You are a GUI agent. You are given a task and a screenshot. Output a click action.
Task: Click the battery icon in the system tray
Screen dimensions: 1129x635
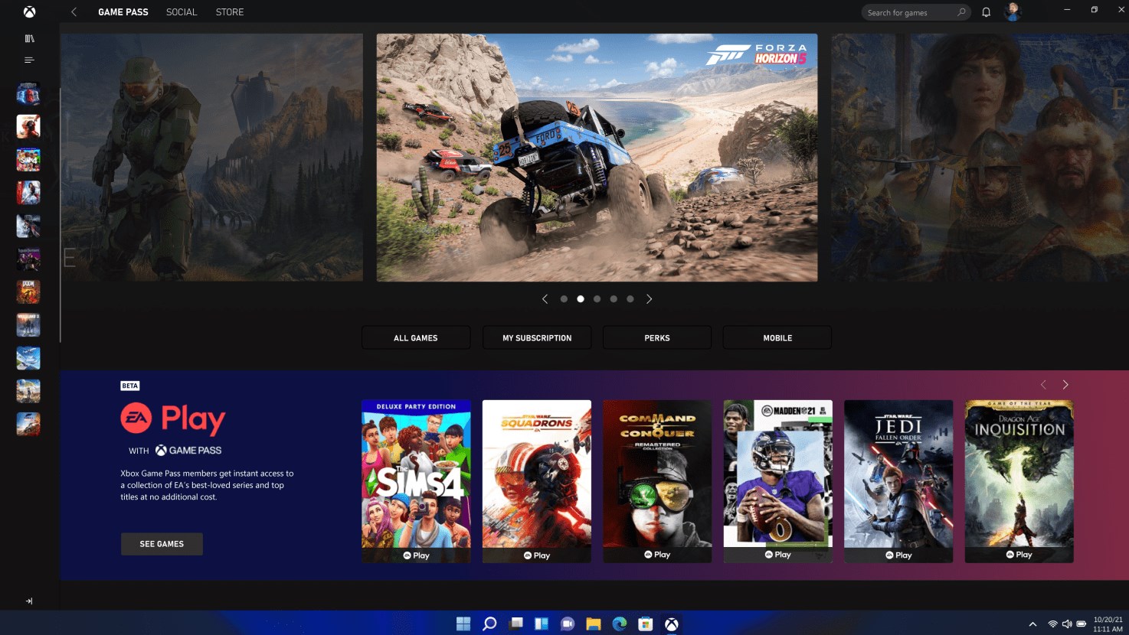[1082, 624]
